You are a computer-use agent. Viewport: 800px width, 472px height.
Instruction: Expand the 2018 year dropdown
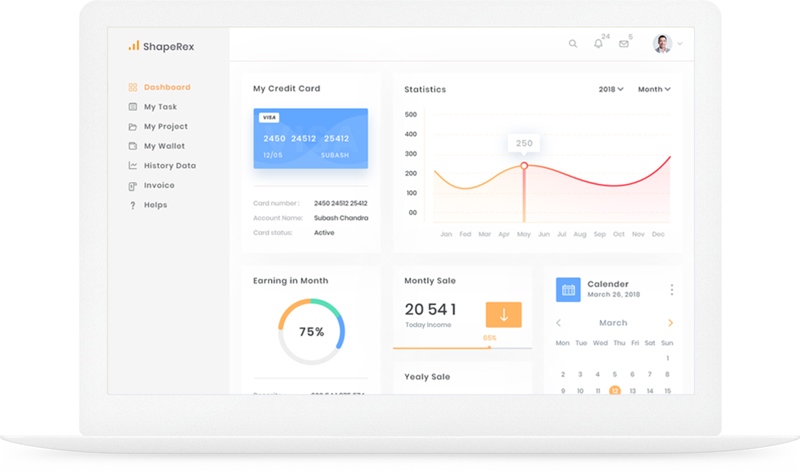(x=611, y=90)
